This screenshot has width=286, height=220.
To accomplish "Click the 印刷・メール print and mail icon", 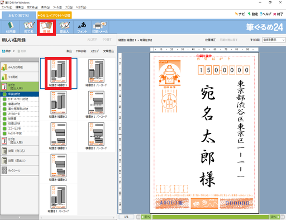I will pos(100,27).
